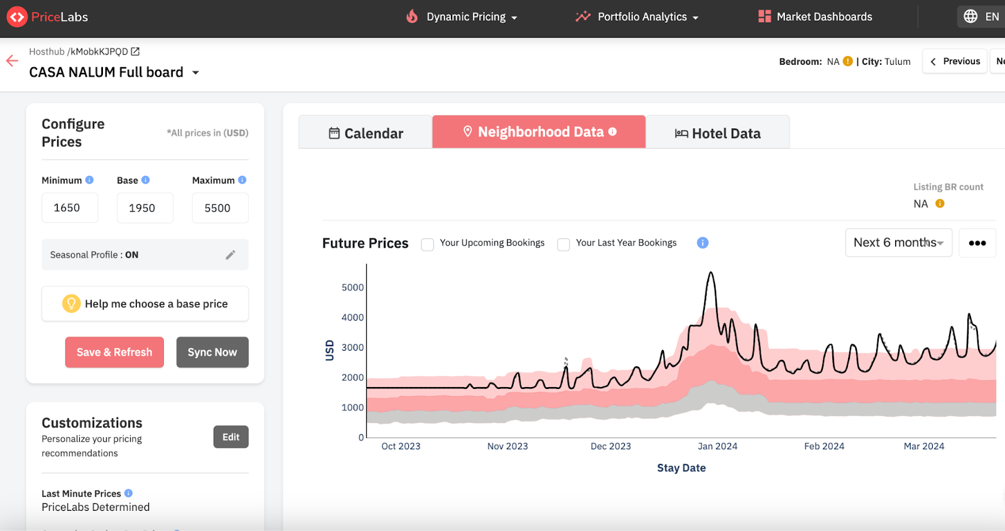1005x531 pixels.
Task: Click the Customizations Edit button
Action: click(x=231, y=437)
